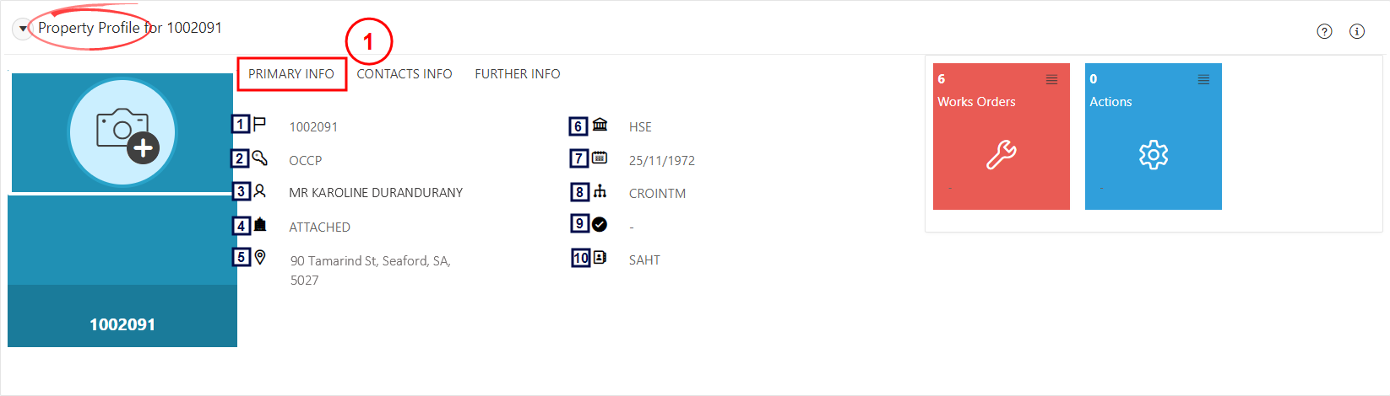Open the Works Orders tile menu
Image resolution: width=1390 pixels, height=396 pixels.
(1051, 79)
